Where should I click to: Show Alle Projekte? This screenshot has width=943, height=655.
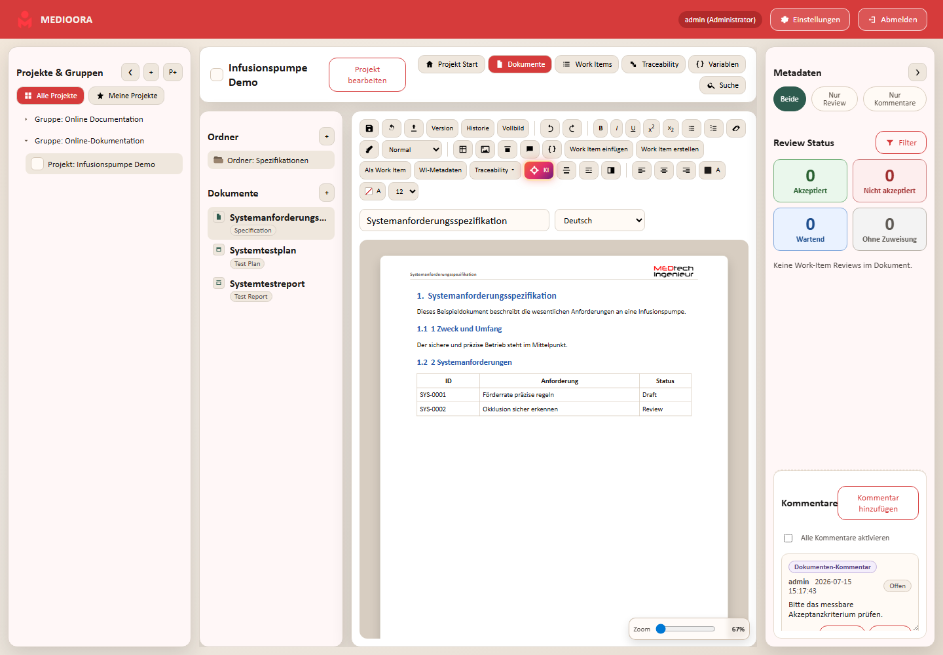[50, 96]
